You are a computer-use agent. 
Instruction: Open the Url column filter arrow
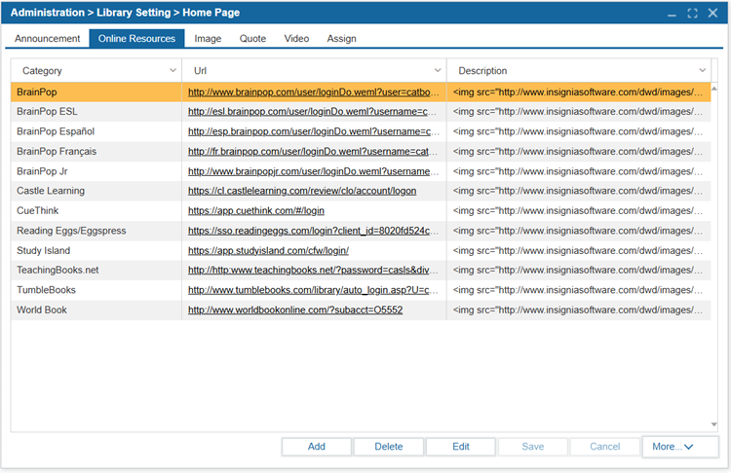[x=438, y=70]
